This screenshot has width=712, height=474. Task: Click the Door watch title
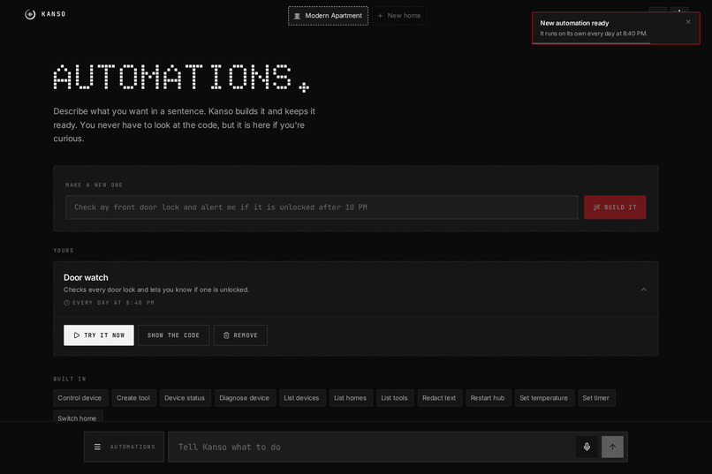[86, 277]
